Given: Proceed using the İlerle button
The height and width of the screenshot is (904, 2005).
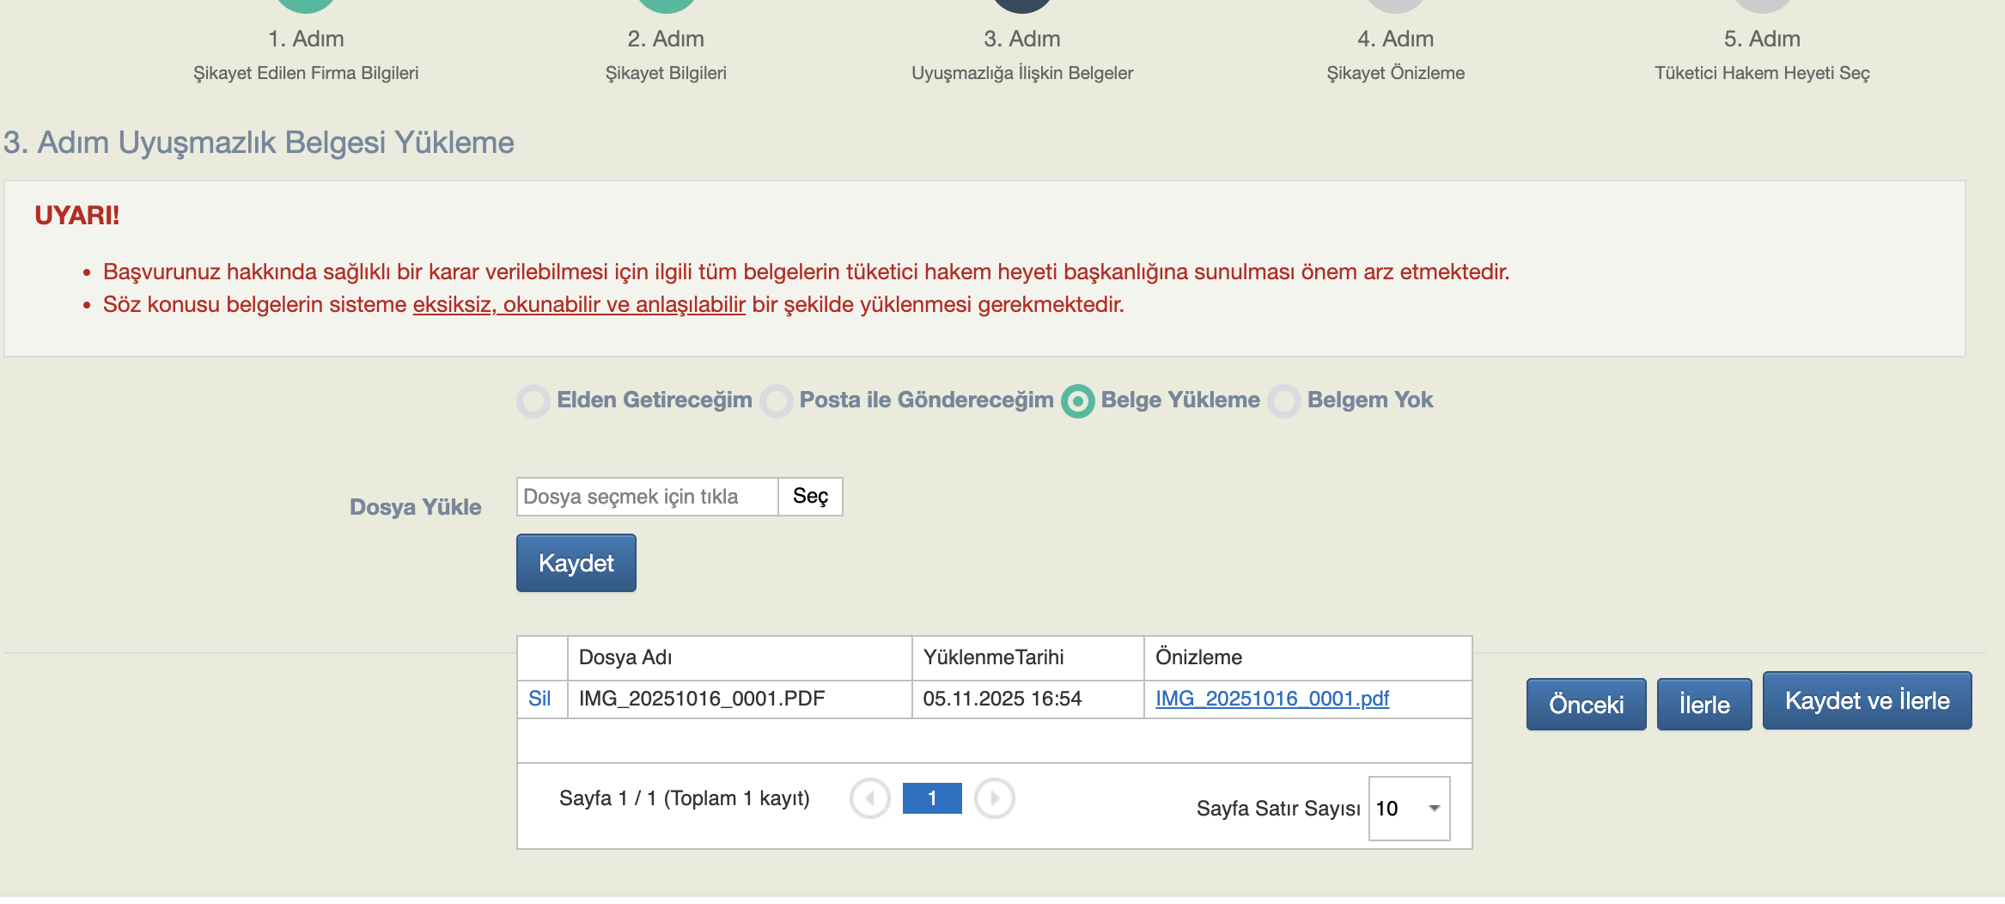Looking at the screenshot, I should point(1703,705).
